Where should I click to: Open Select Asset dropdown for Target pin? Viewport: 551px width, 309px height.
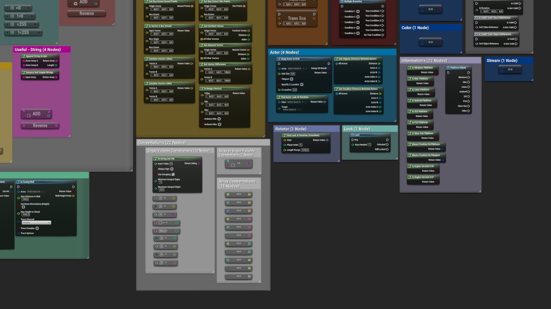289,110
